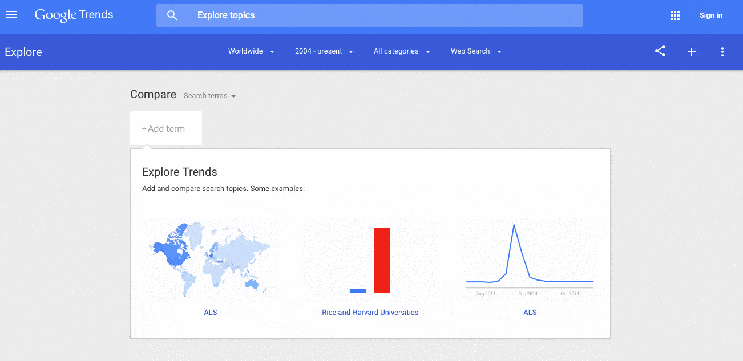Click the share icon
This screenshot has width=743, height=361.
click(660, 51)
